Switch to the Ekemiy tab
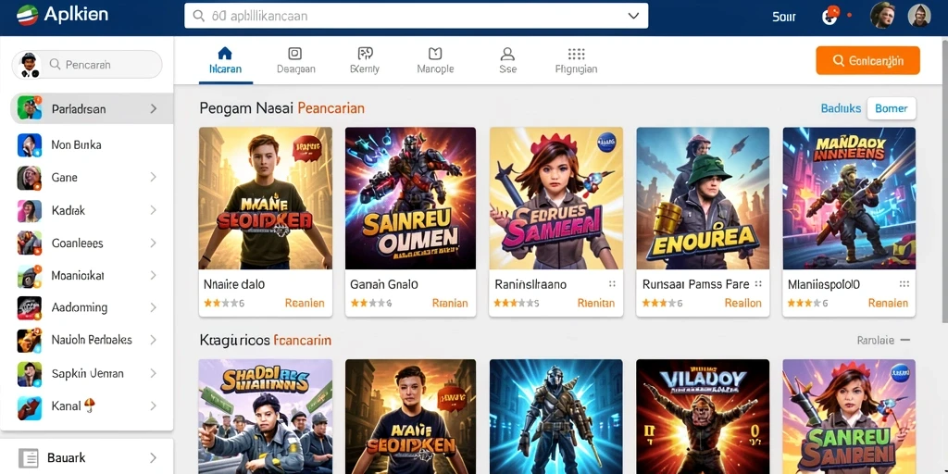The height and width of the screenshot is (474, 948). [365, 60]
